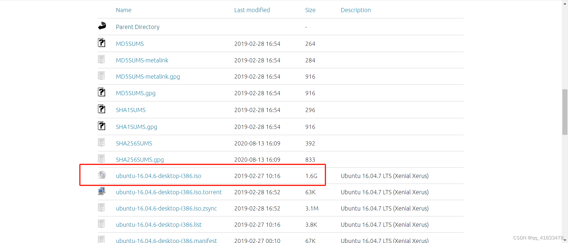Open the ubuntu-16.04.6-desktop-i386.manifest link
Viewport: 568px width, 243px height.
pyautogui.click(x=167, y=241)
